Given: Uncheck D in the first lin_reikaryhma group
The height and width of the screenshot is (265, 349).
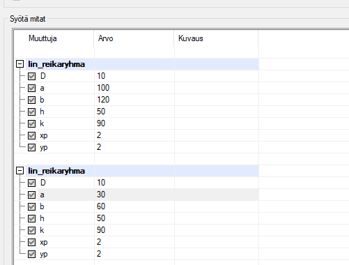Looking at the screenshot, I should pos(31,76).
